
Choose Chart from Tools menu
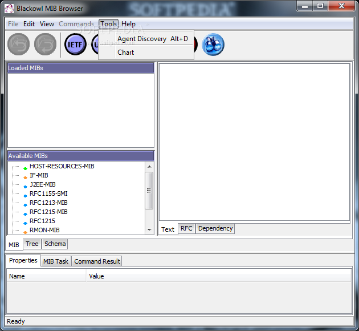click(x=146, y=53)
